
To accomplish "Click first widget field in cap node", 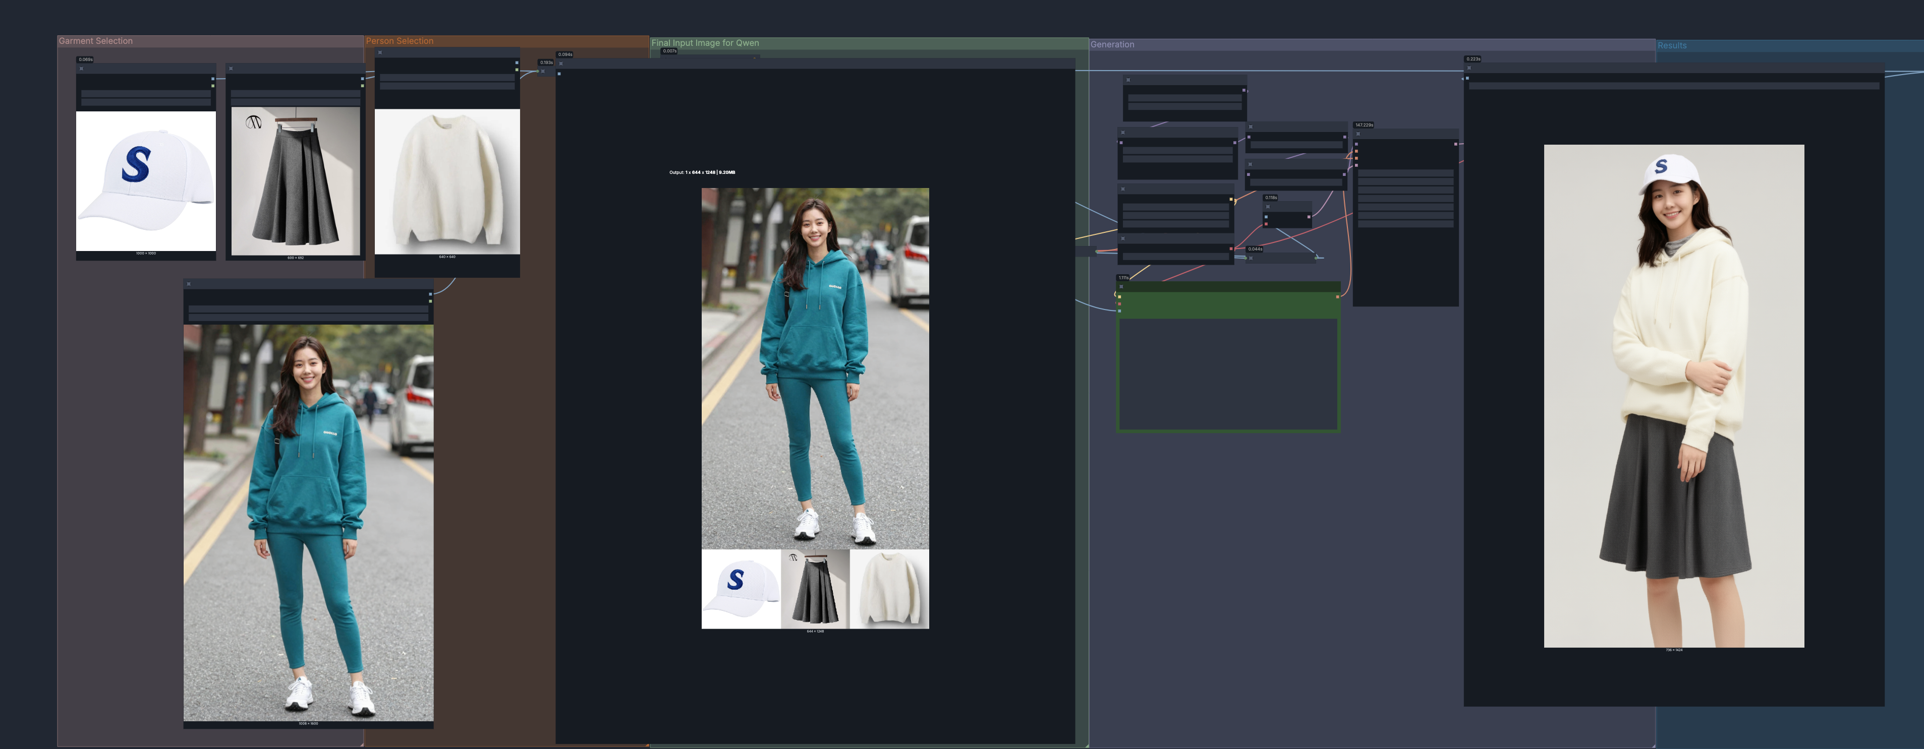I will 146,94.
